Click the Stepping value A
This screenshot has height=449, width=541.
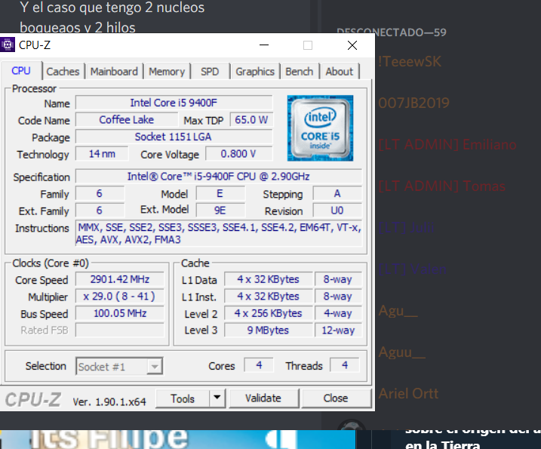[x=337, y=193]
